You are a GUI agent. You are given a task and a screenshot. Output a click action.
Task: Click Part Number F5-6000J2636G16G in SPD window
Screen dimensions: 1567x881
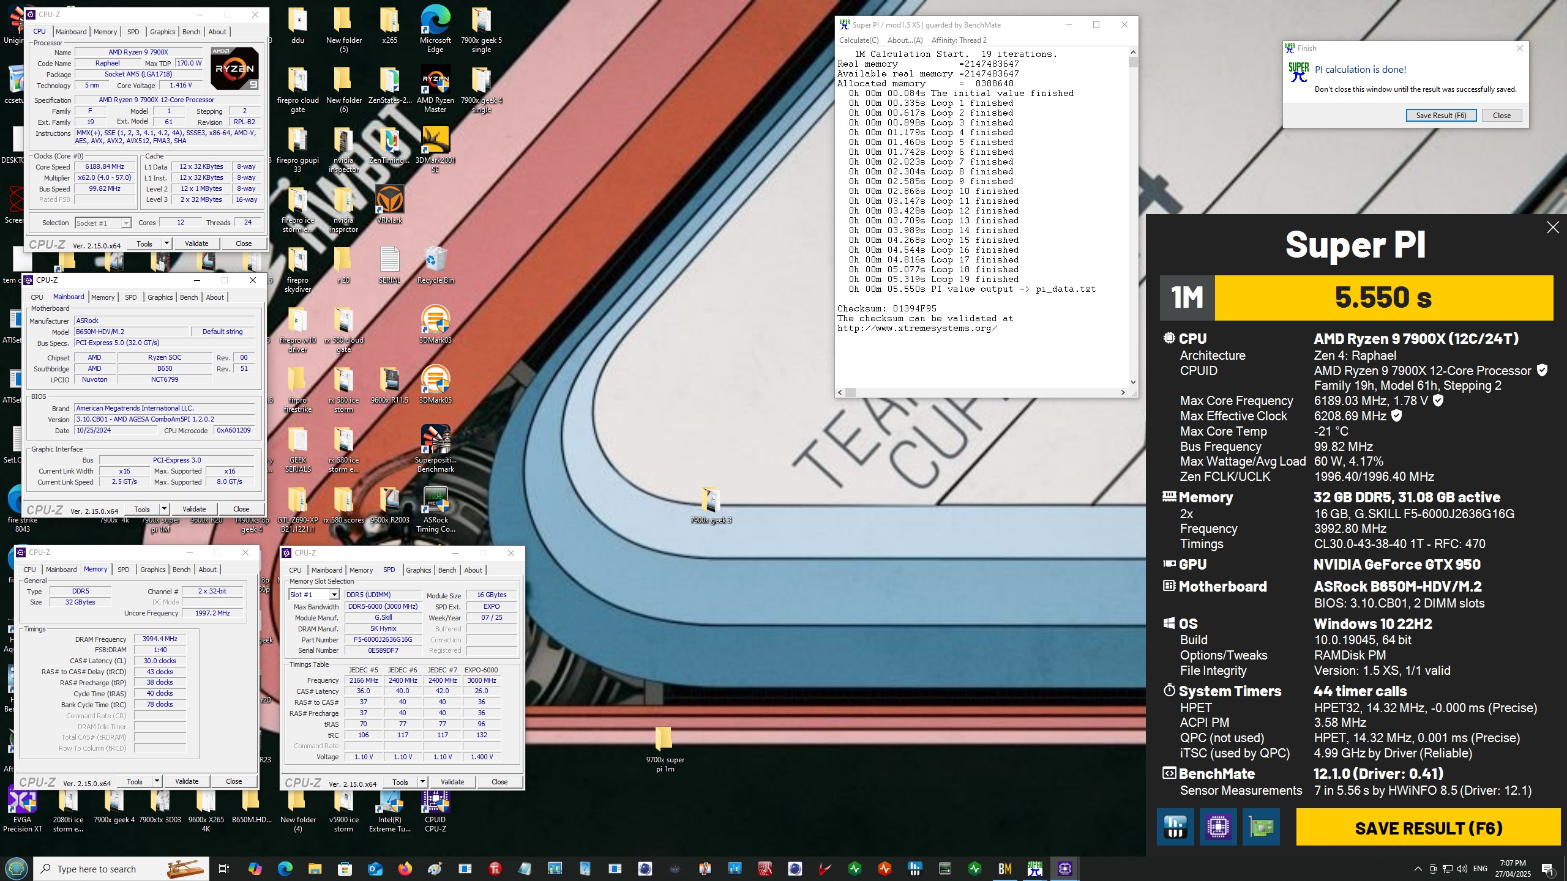[383, 640]
